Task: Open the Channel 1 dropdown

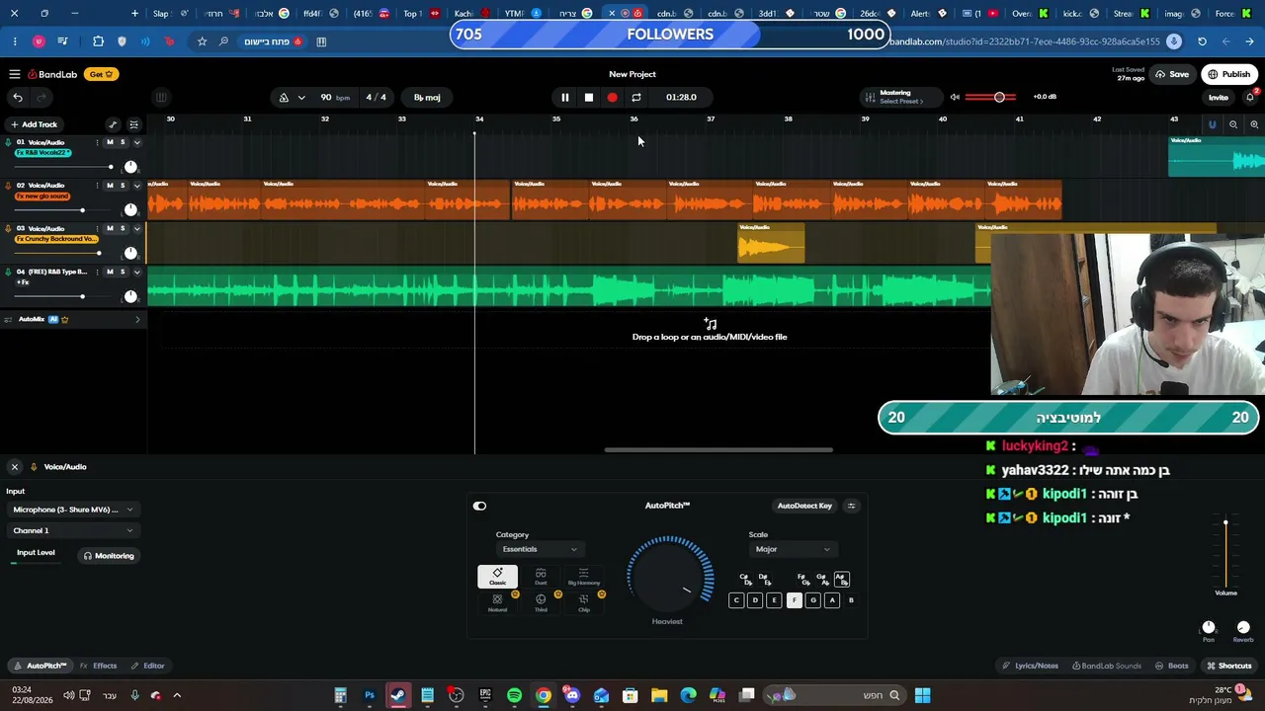Action: pyautogui.click(x=73, y=530)
